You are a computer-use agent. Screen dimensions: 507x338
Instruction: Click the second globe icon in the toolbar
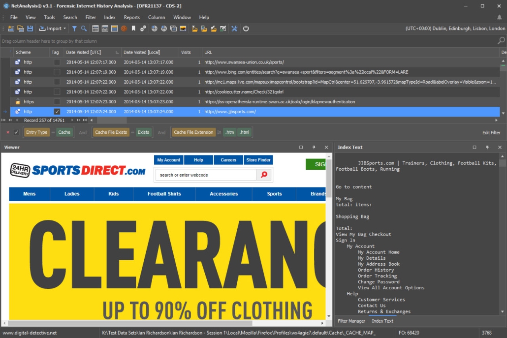point(164,29)
